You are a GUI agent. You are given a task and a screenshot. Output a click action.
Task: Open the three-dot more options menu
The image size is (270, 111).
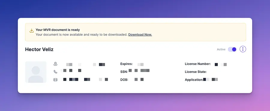[243, 49]
